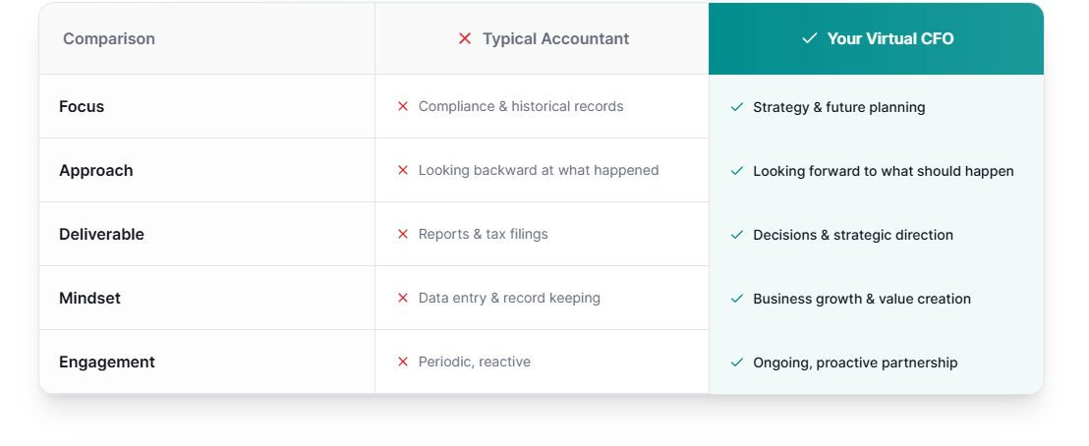Click the green check beside Strategy & future planning

pos(737,107)
